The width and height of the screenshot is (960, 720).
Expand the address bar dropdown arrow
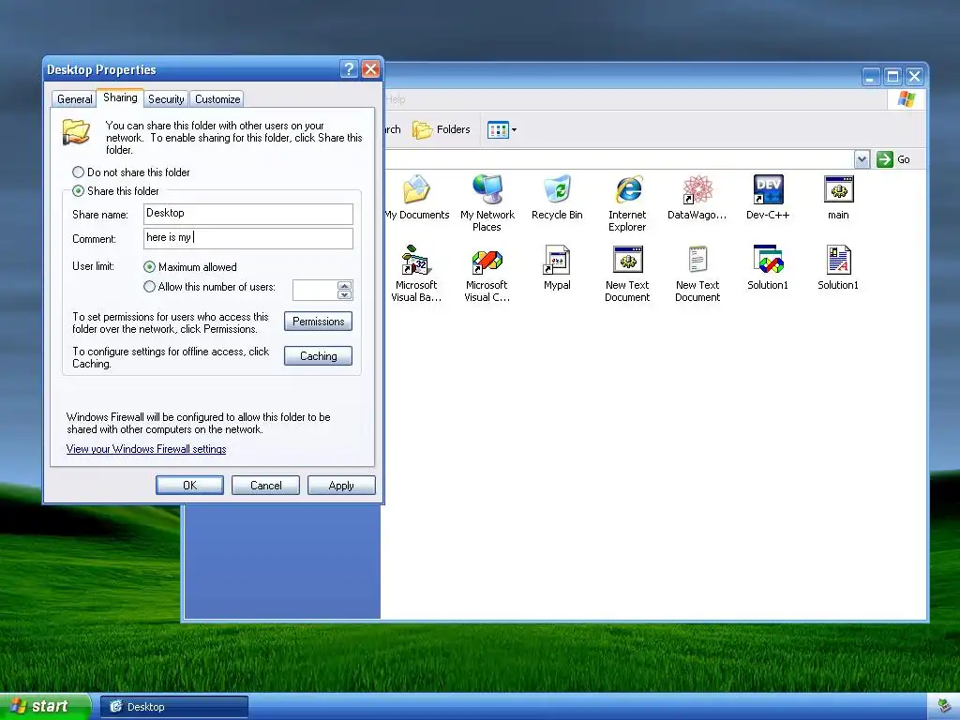pyautogui.click(x=862, y=159)
